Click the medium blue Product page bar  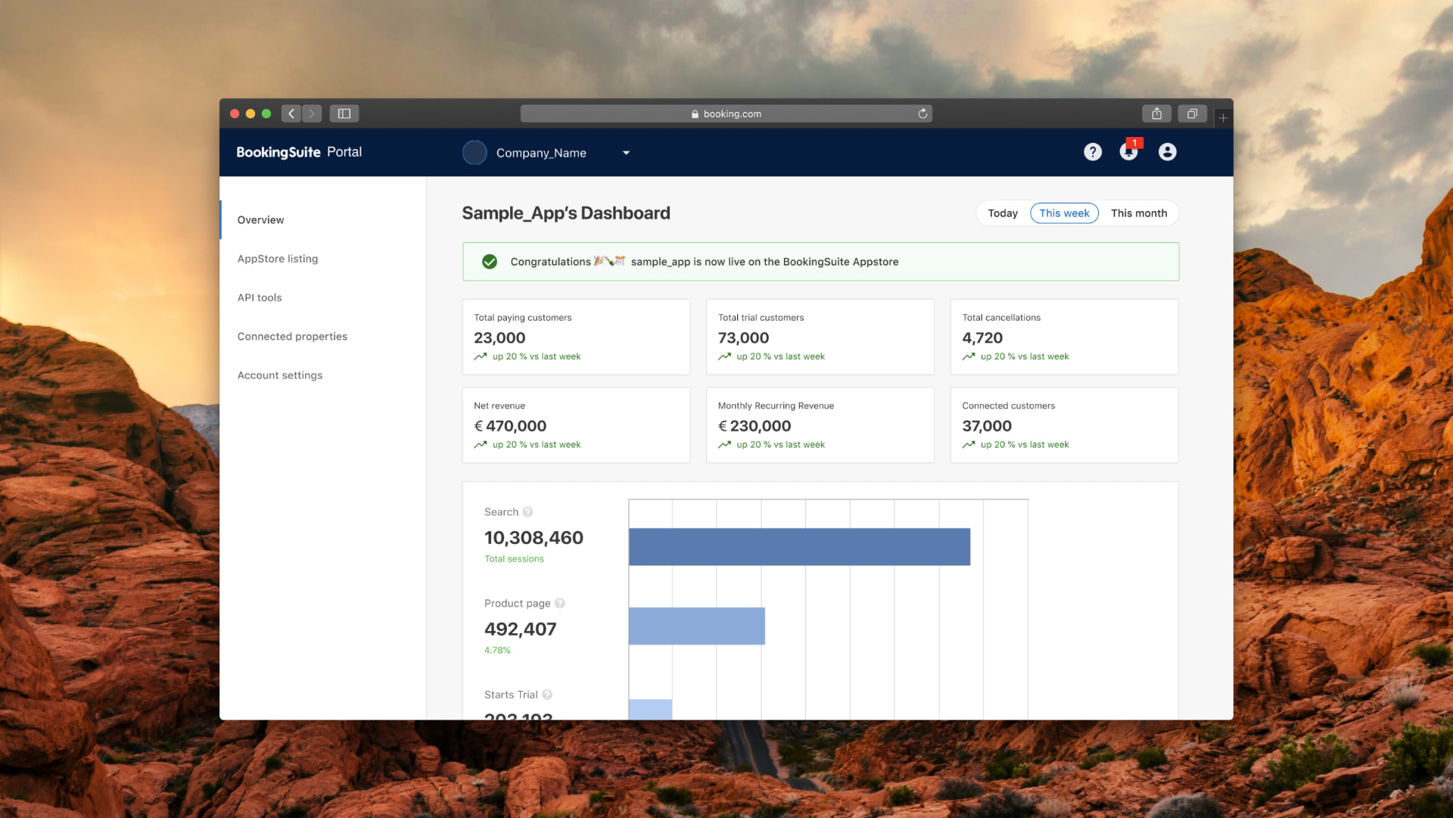point(697,626)
